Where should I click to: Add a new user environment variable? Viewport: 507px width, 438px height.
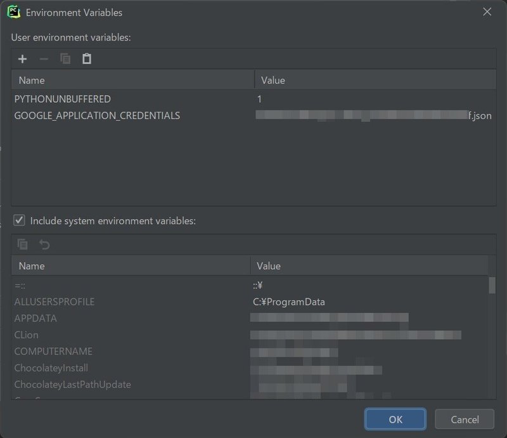[22, 59]
